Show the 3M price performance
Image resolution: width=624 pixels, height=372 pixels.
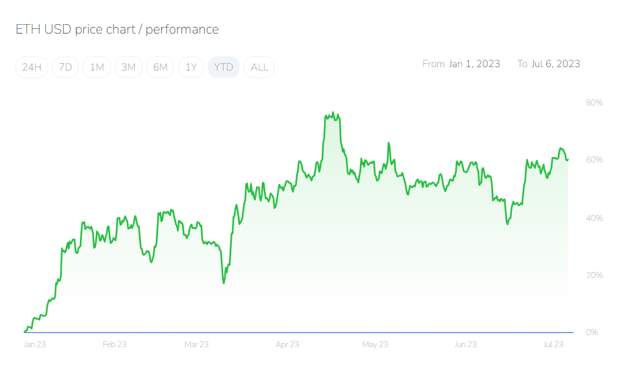coord(128,67)
